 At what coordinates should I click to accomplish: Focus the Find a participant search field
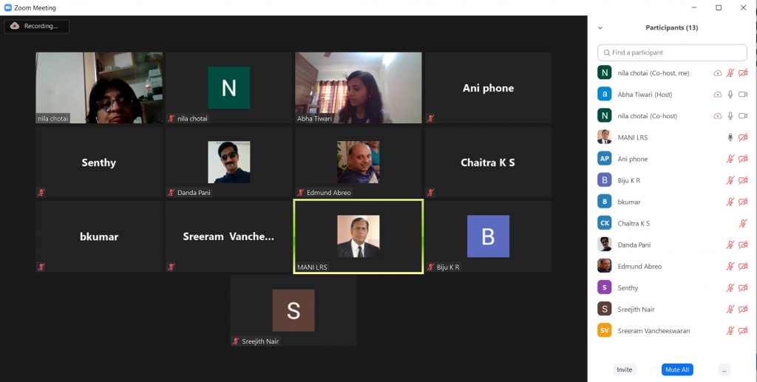(x=672, y=52)
